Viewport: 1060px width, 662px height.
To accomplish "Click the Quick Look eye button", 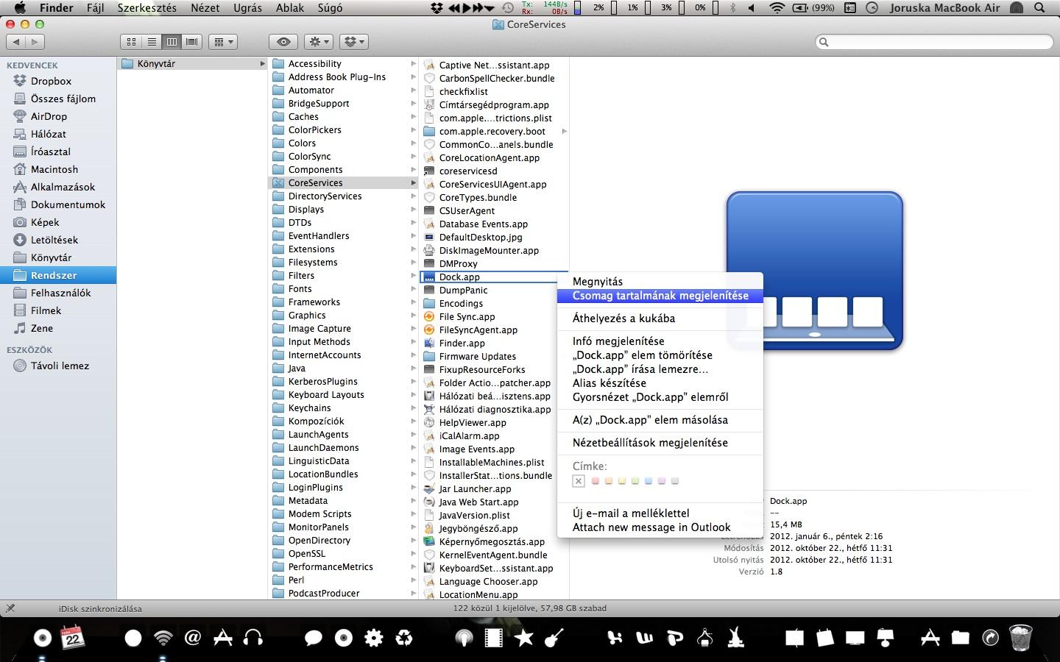I will tap(283, 42).
